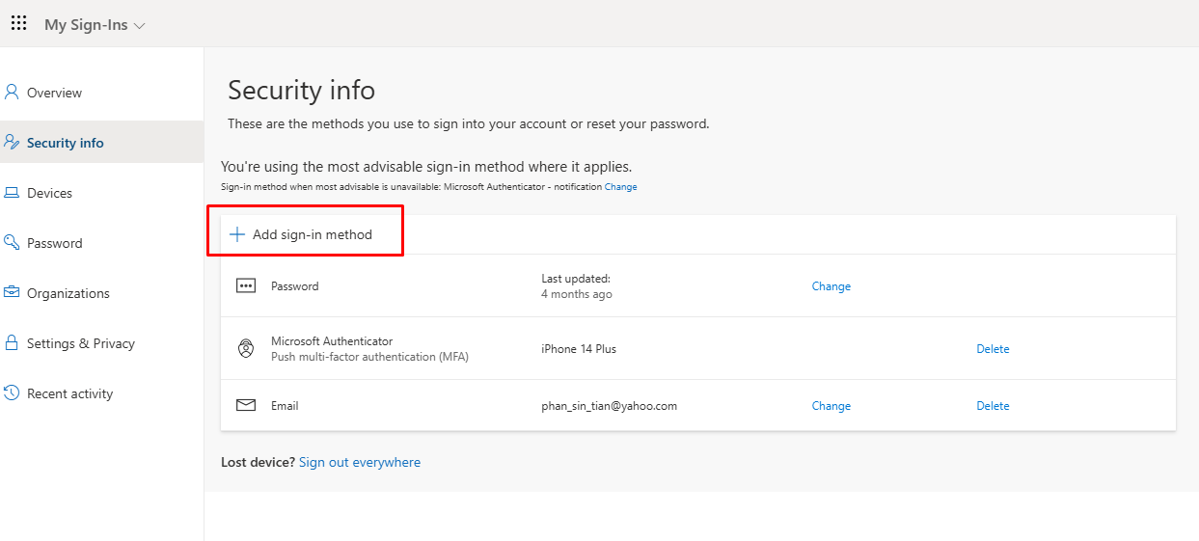Click the Organizations briefcase icon

[12, 293]
